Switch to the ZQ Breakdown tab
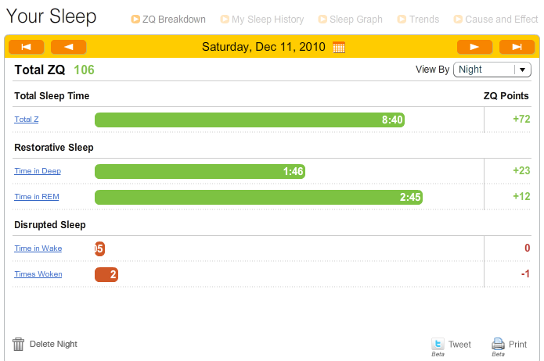Screen dimensions: 544x361 [168, 20]
